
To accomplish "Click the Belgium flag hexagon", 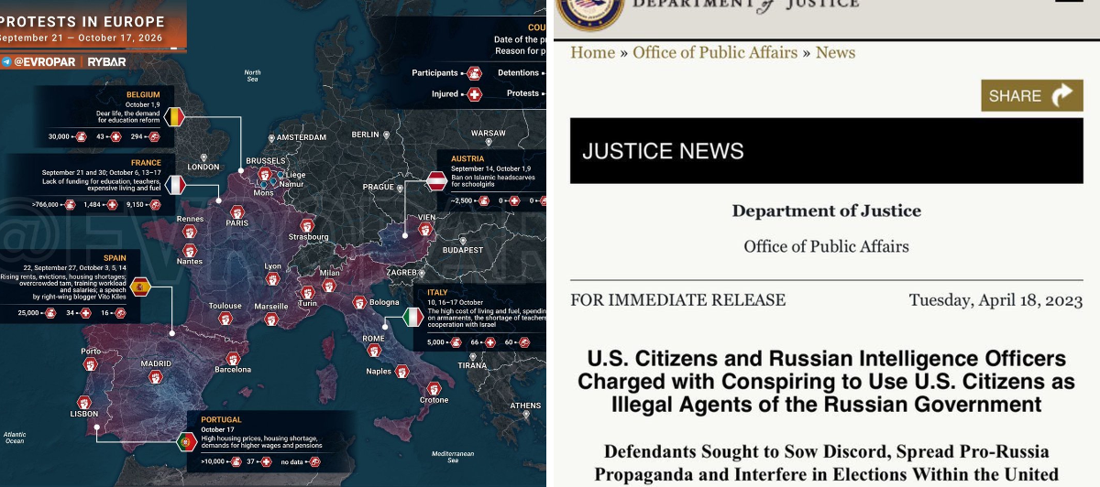I will click(174, 116).
